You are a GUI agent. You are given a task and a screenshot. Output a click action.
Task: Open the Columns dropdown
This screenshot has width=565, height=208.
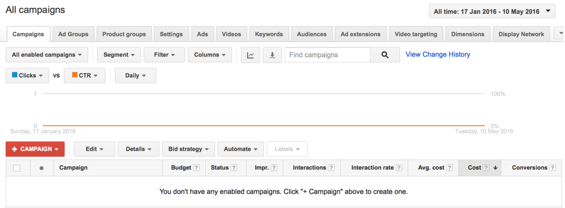210,55
